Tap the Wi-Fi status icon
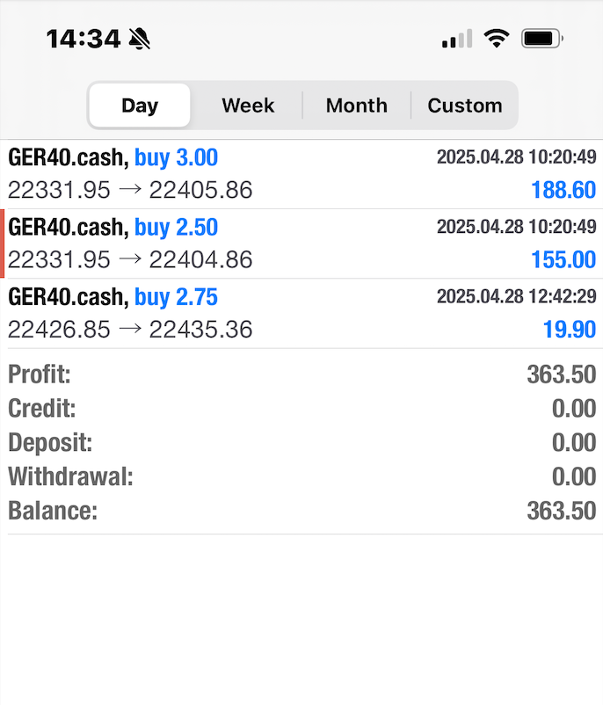603x705 pixels. (497, 39)
